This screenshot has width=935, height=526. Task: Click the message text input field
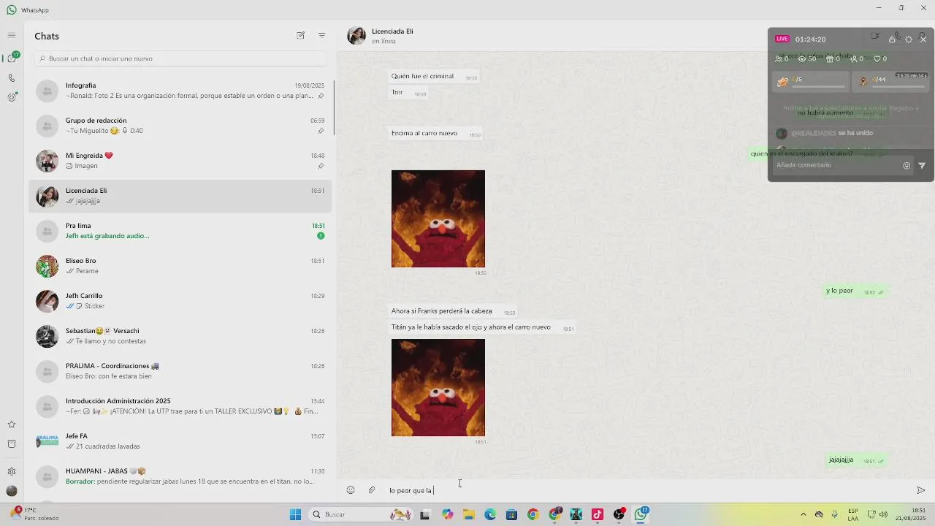tap(646, 491)
